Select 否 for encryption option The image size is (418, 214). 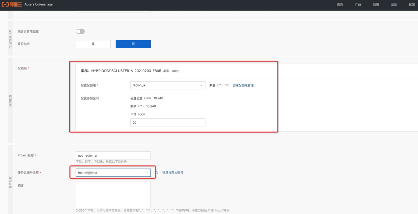pos(133,44)
